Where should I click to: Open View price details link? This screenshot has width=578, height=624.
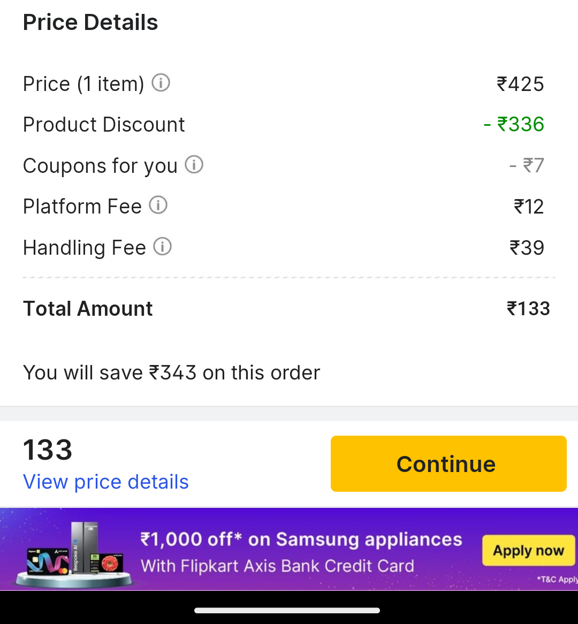[105, 482]
